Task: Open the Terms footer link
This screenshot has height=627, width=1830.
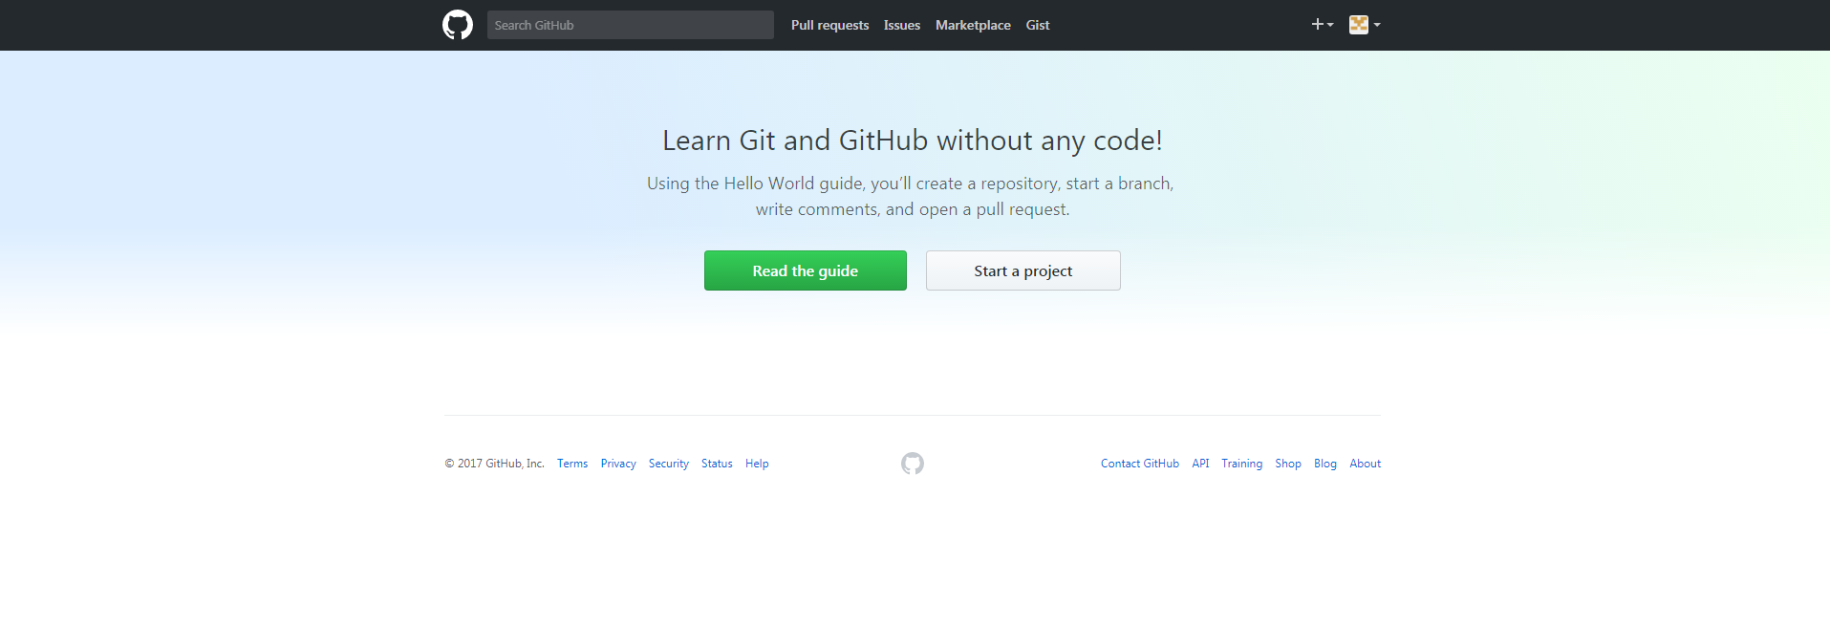Action: tap(572, 464)
